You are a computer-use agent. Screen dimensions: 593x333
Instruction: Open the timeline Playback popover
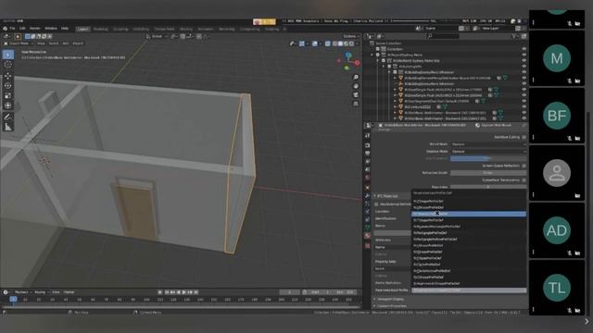point(22,292)
